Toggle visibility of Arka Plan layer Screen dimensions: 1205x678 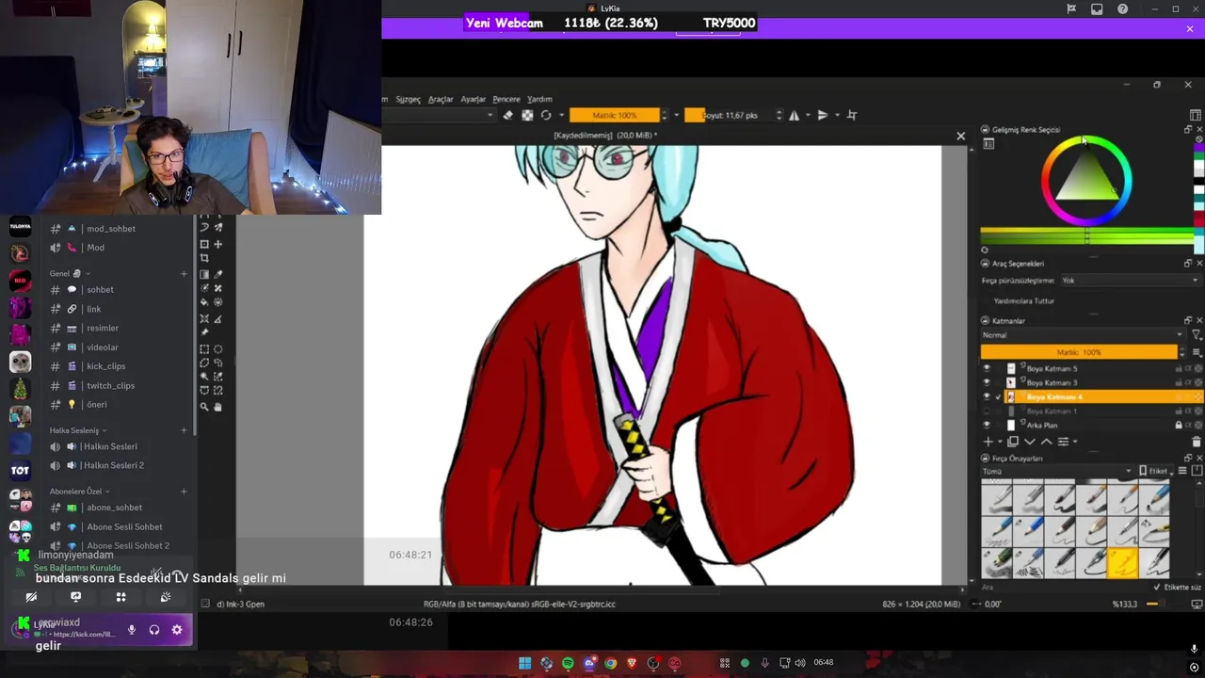pos(987,425)
